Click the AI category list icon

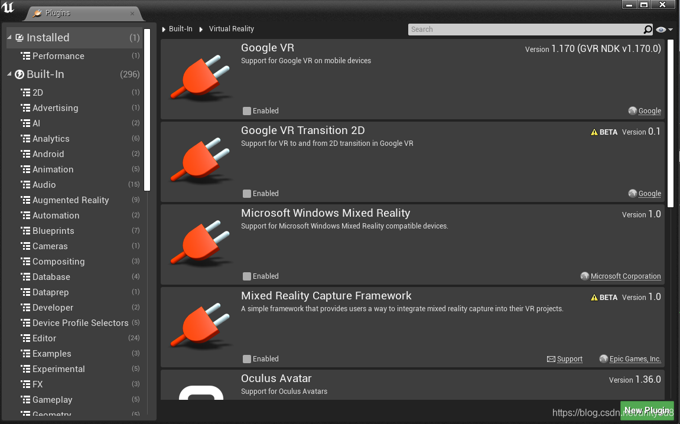(25, 123)
